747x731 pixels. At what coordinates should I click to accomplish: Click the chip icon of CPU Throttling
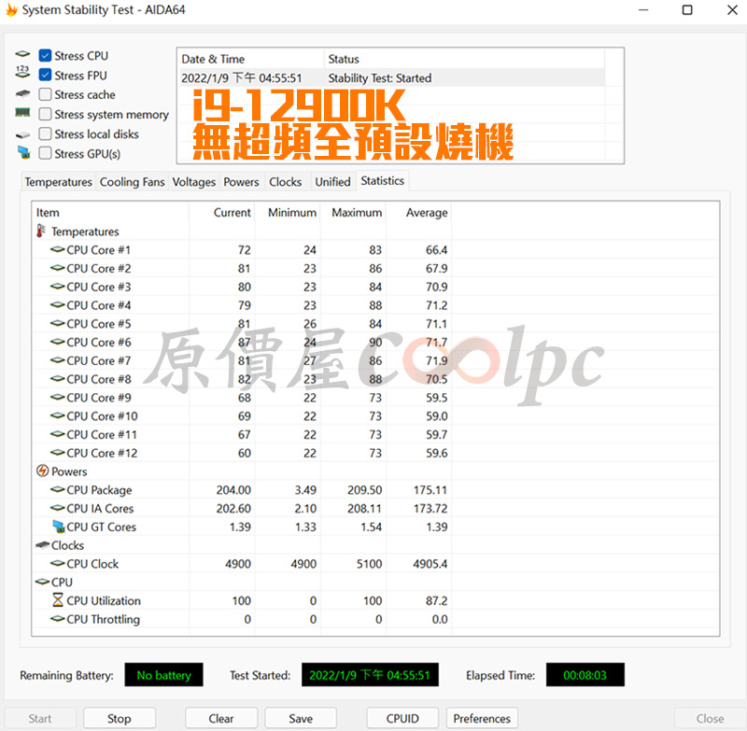click(58, 619)
